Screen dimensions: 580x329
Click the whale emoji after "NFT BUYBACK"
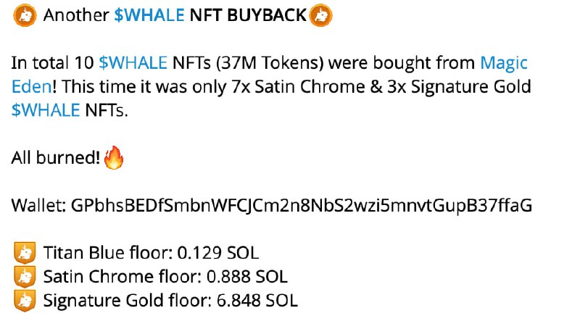(x=320, y=15)
